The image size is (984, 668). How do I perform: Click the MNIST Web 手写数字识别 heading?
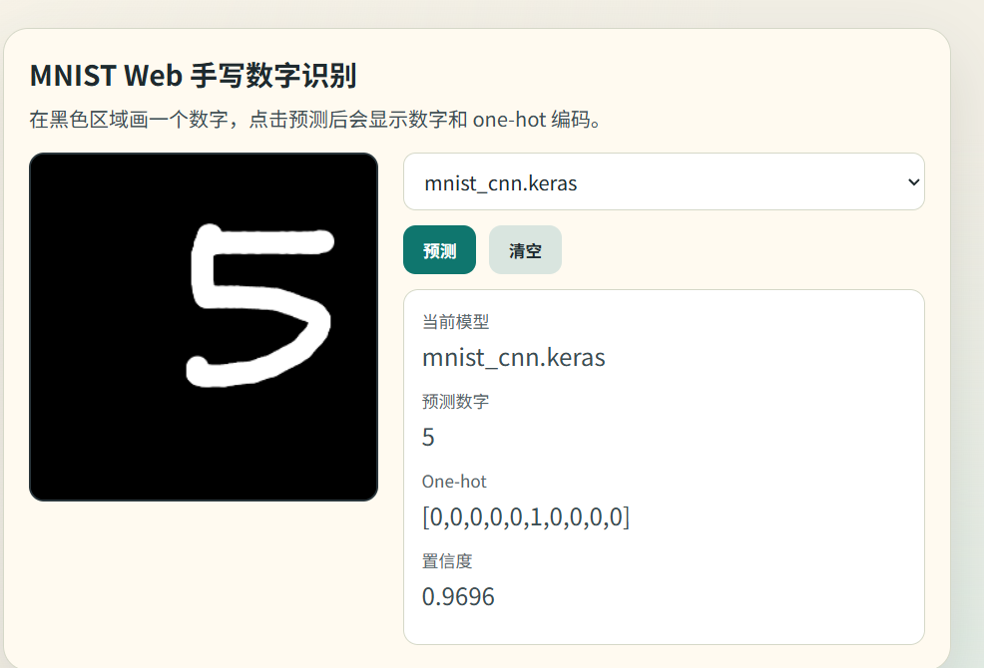coord(194,75)
